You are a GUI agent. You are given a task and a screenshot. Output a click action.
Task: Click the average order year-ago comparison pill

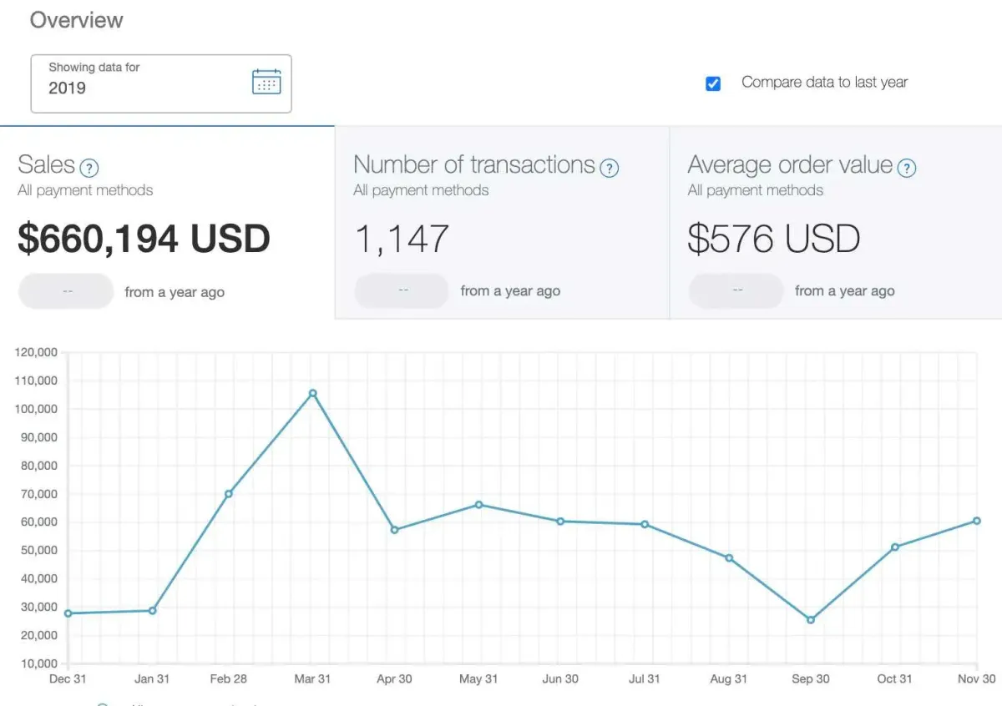point(736,290)
